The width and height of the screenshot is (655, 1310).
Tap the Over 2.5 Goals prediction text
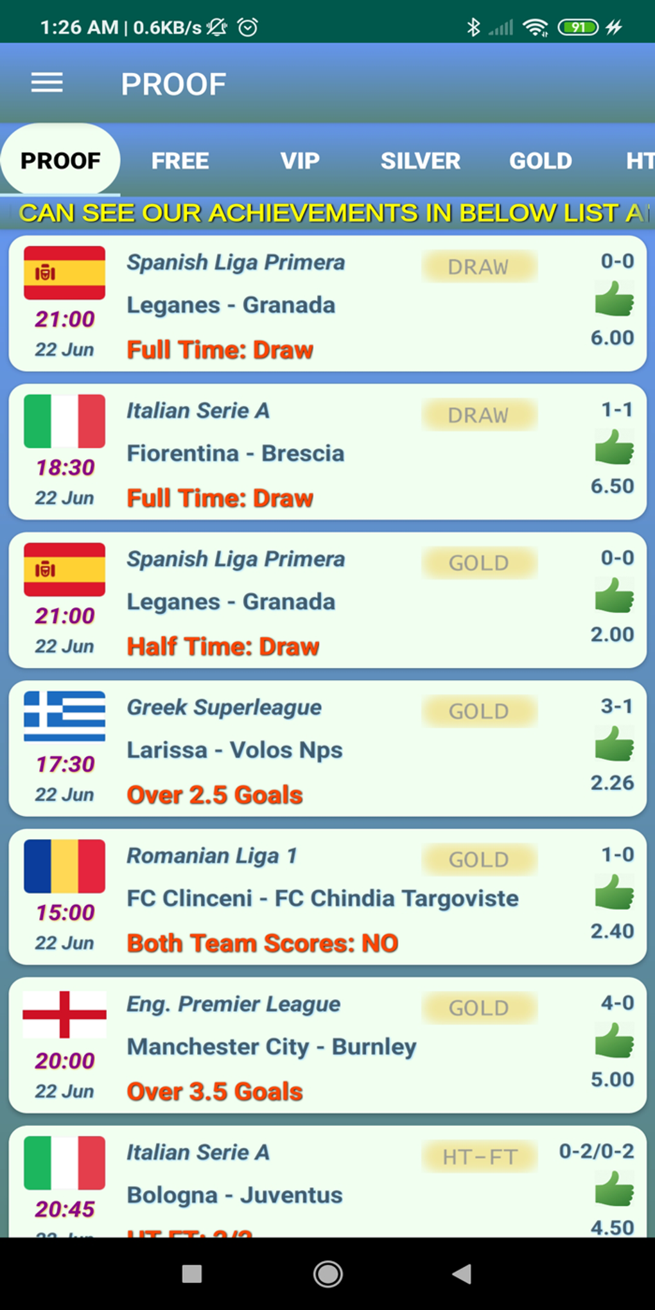tap(215, 795)
